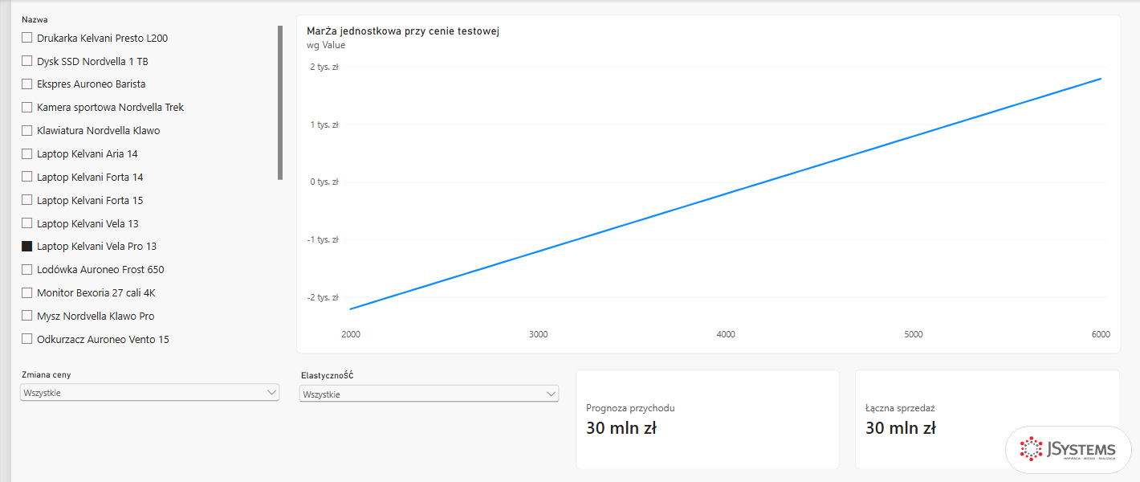1140x482 pixels.
Task: Click the 3000 x-axis label
Action: coord(538,334)
